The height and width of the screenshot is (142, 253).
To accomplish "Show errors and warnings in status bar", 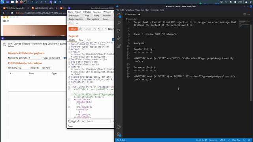I will point(121,140).
